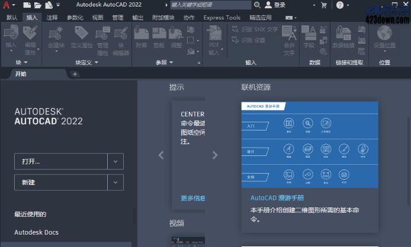This screenshot has height=247, width=411.
Task: Show the next tip with right arrow
Action: pos(215,155)
